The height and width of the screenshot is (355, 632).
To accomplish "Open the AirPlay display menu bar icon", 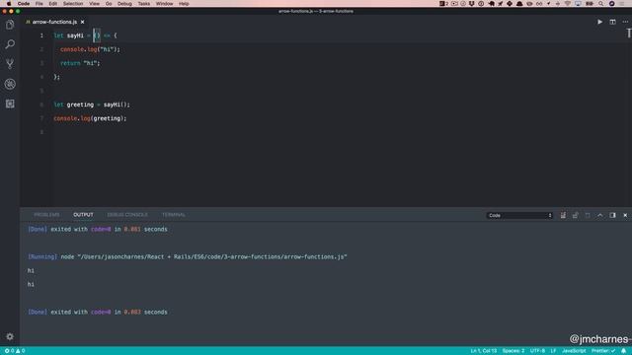I will click(x=578, y=4).
